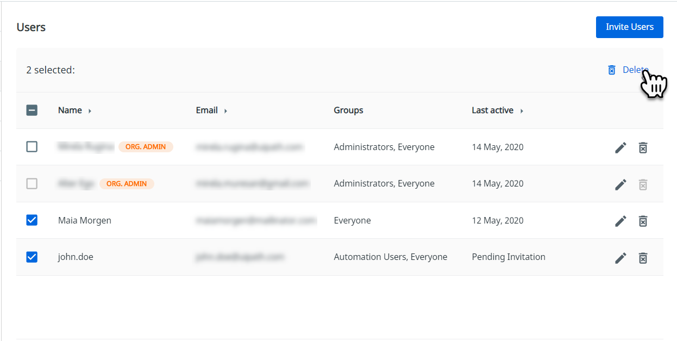Check the first ORG. ADMIN user row checkbox
Viewport: 677px width, 341px height.
32,147
